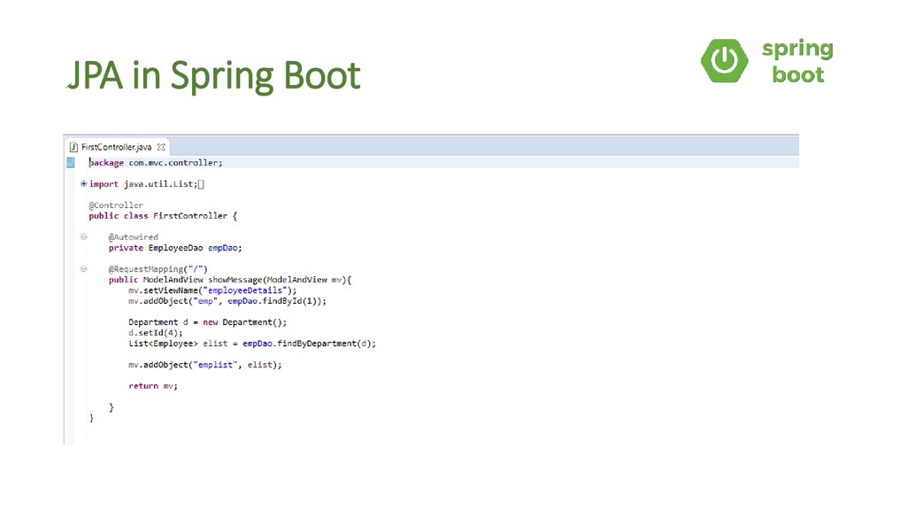
Task: Click 'Department d = new Department();' line
Action: click(x=207, y=322)
